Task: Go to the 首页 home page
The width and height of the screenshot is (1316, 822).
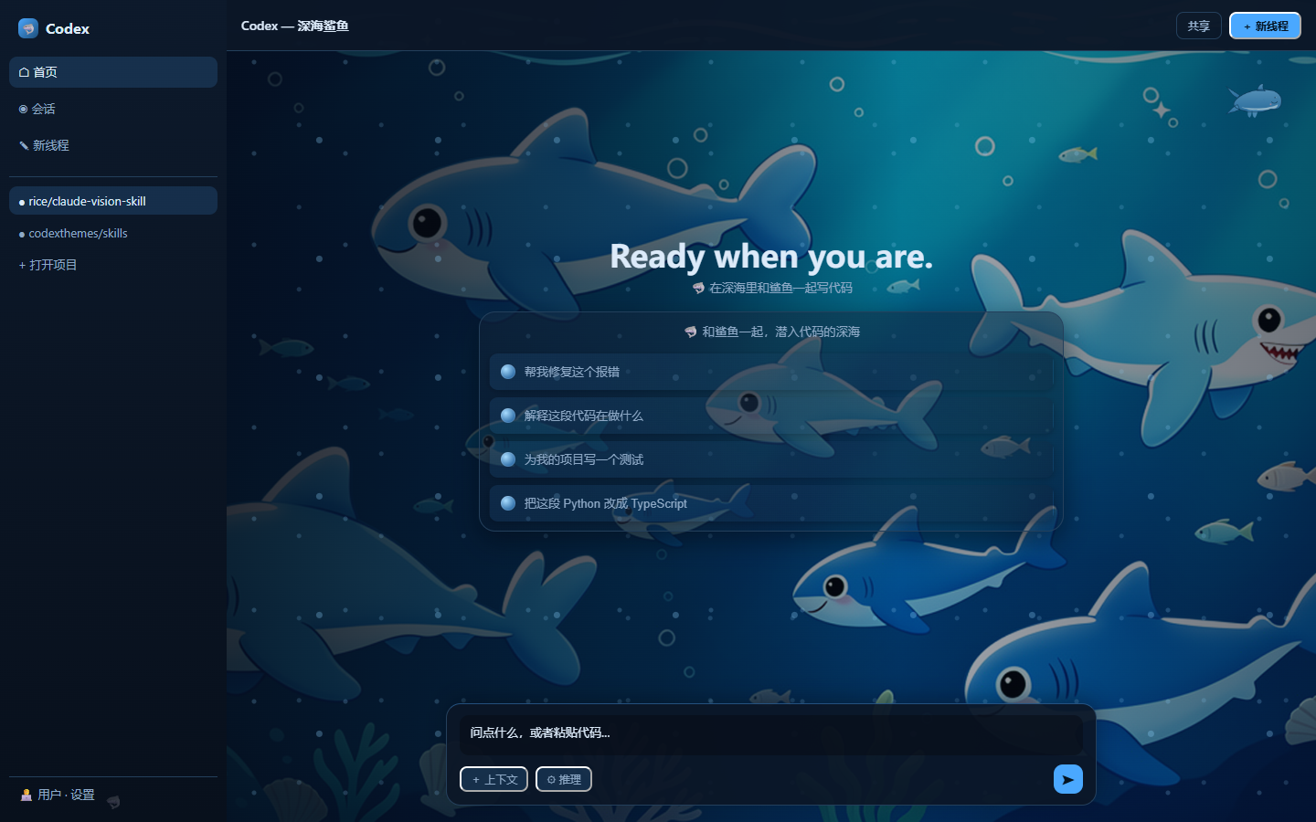Action: 113,72
